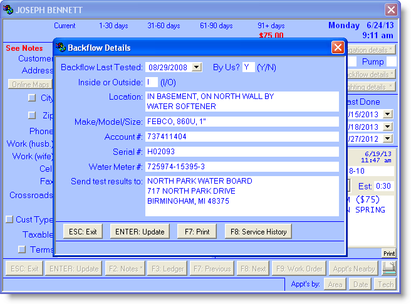Click ENTER: Update in Backflow Details

tap(139, 232)
